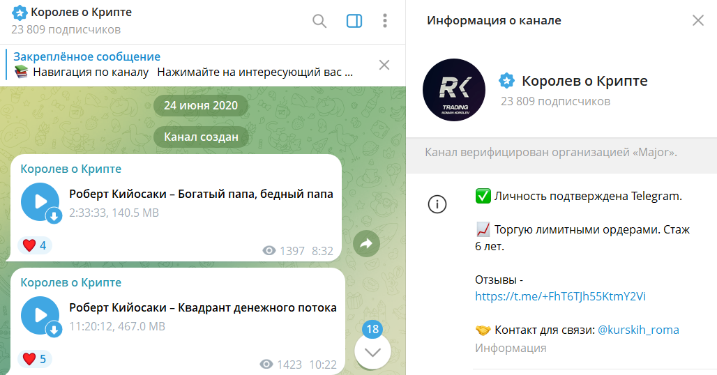Open the three-dot more options menu
The image size is (717, 375).
(x=384, y=21)
